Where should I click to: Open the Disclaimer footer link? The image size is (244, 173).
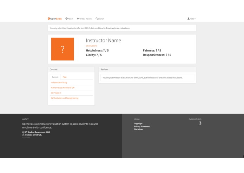[x=138, y=129]
